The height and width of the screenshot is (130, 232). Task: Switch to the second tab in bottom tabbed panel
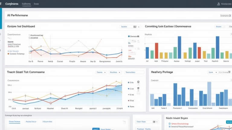click(31, 122)
